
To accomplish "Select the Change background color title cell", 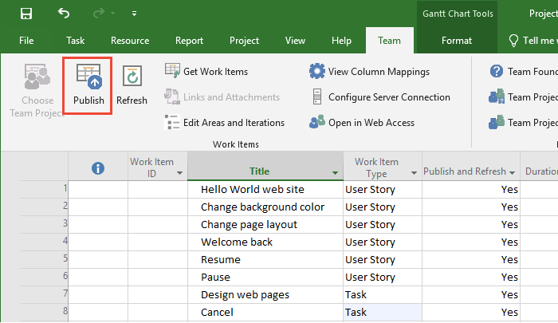I will click(x=265, y=207).
